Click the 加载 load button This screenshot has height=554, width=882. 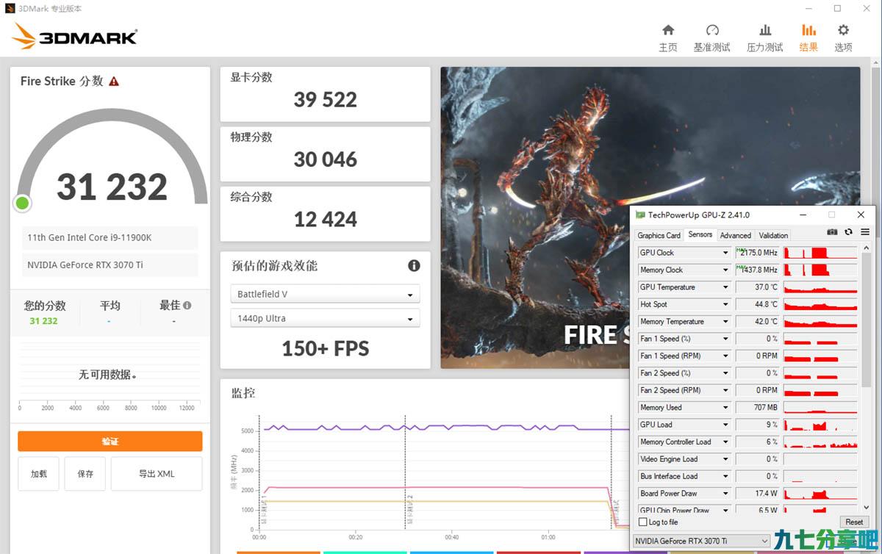coord(39,474)
